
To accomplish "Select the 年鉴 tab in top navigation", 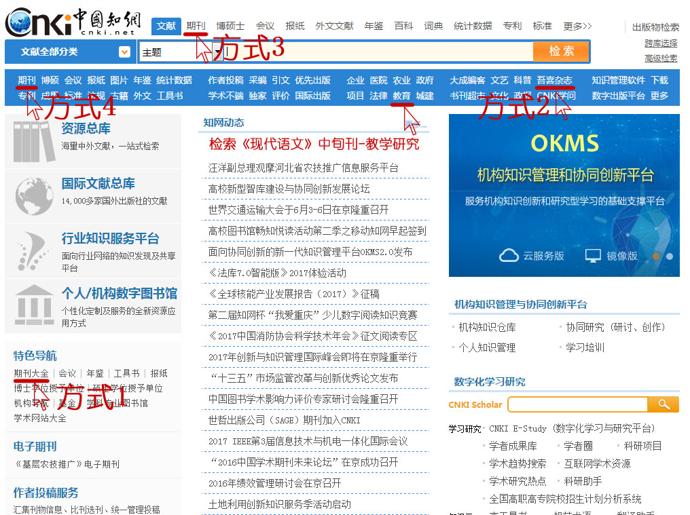I will pyautogui.click(x=374, y=26).
